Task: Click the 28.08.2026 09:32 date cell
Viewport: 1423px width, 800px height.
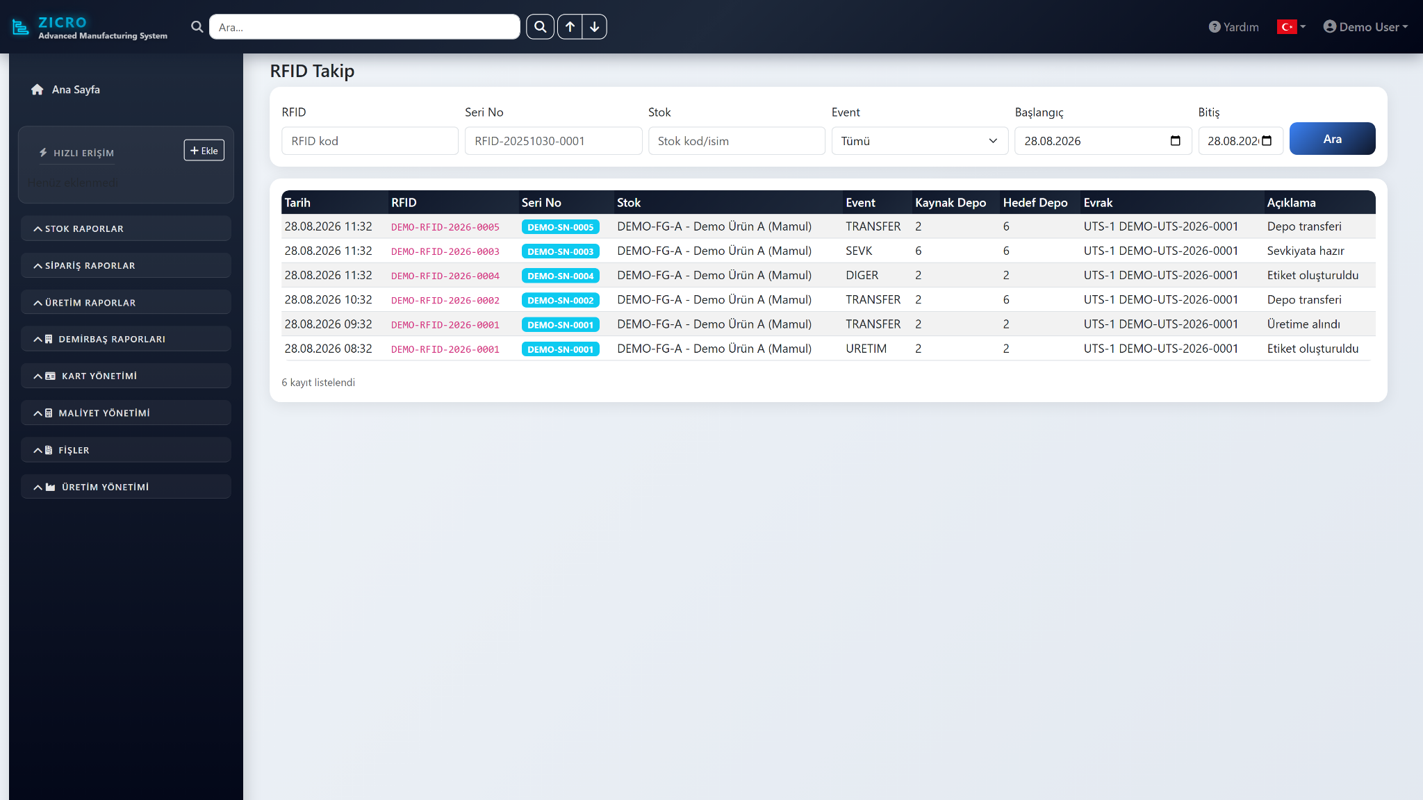Action: (328, 324)
